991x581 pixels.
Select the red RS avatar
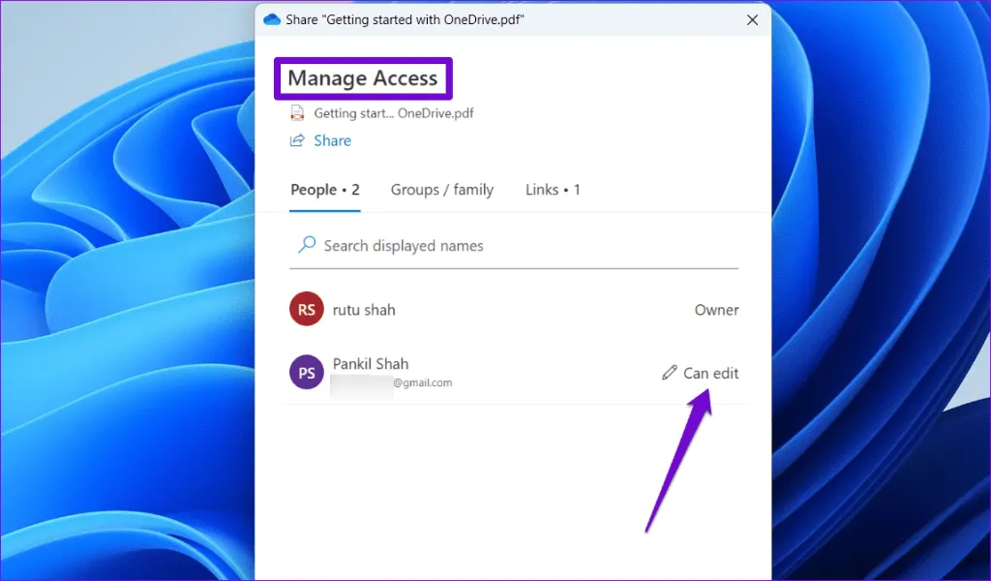(306, 310)
